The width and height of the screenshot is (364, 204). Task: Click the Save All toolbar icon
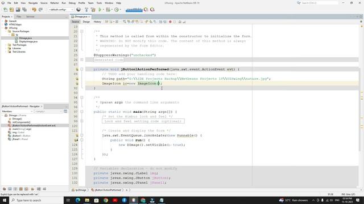coord(24,10)
